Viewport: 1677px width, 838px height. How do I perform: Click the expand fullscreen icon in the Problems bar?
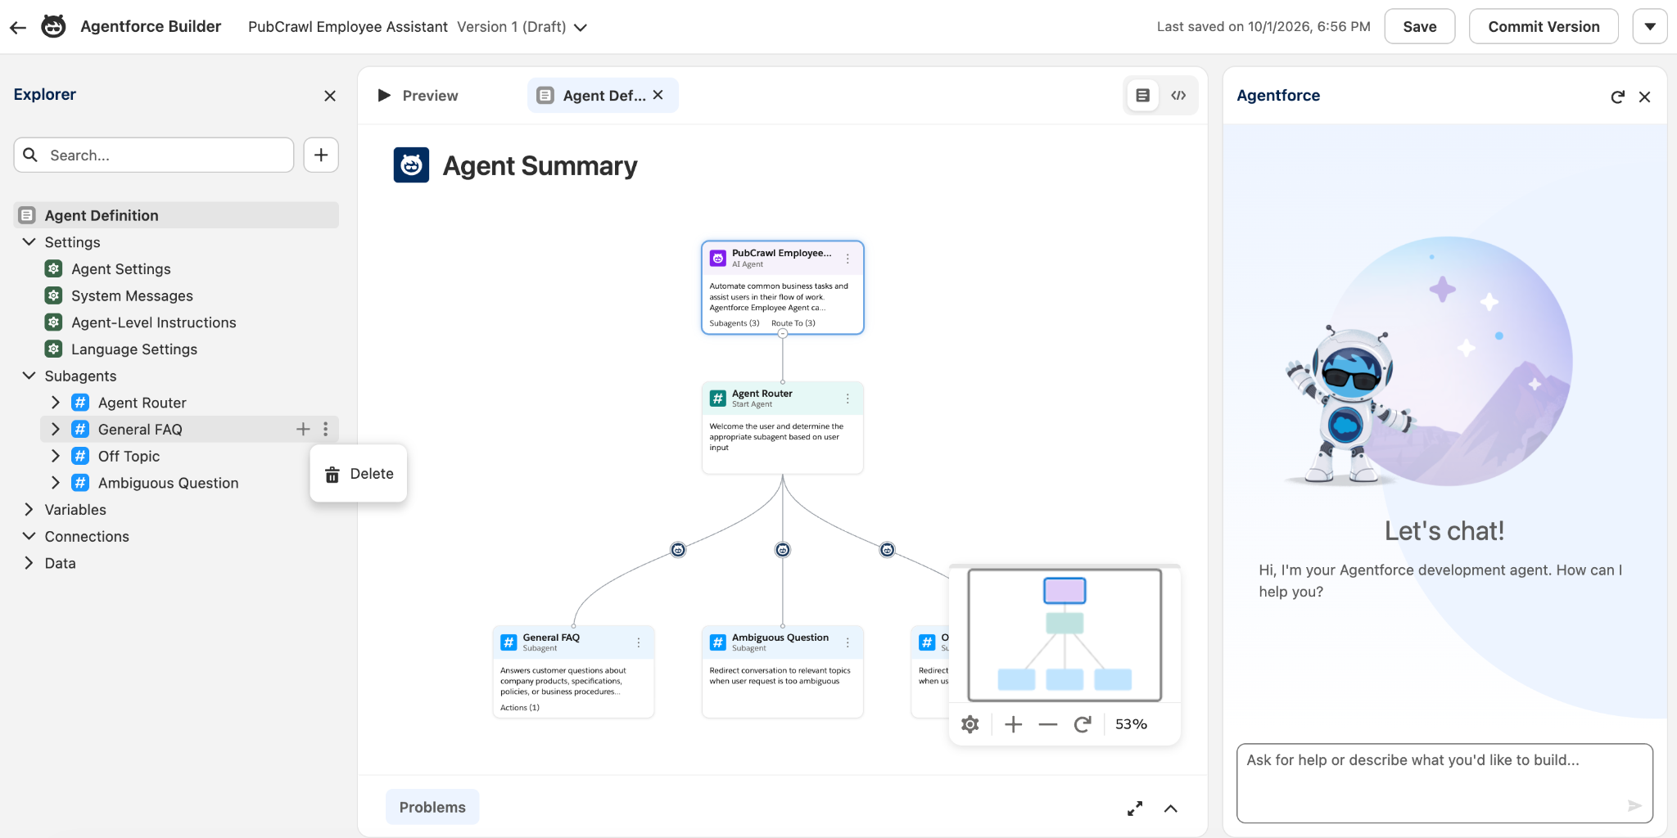point(1135,809)
